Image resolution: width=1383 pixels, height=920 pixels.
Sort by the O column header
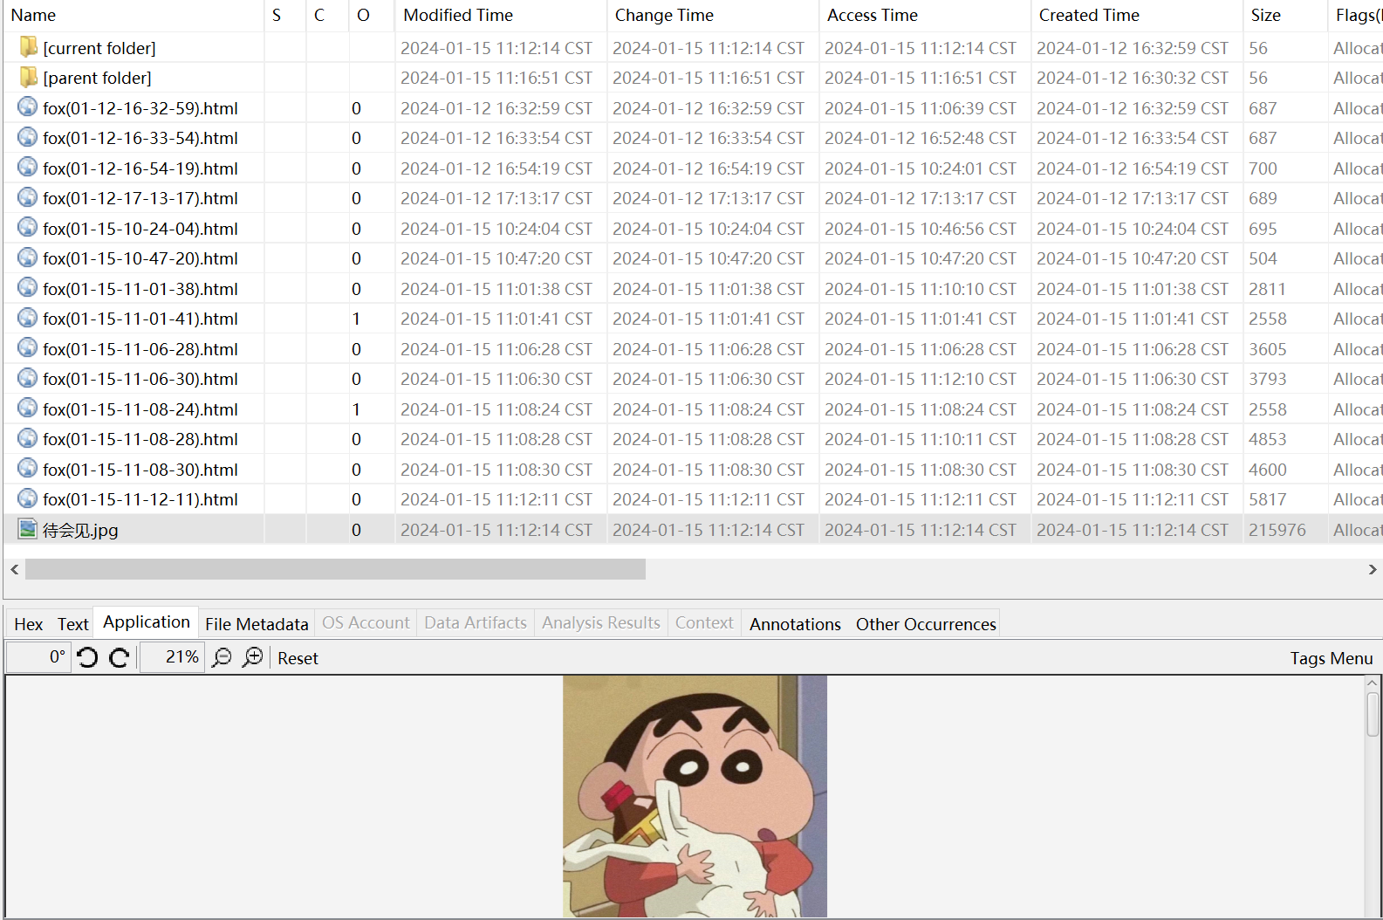(372, 15)
